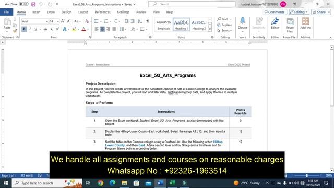
Task: Toggle Underline formatting
Action: pyautogui.click(x=35, y=29)
